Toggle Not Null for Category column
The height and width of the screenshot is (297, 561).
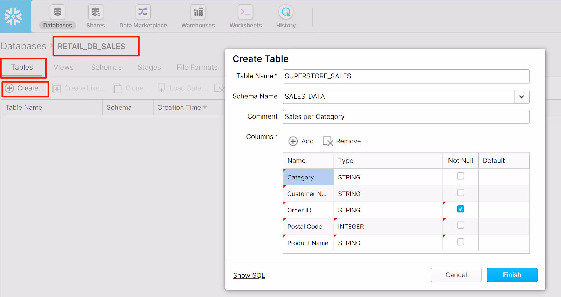[x=460, y=176]
